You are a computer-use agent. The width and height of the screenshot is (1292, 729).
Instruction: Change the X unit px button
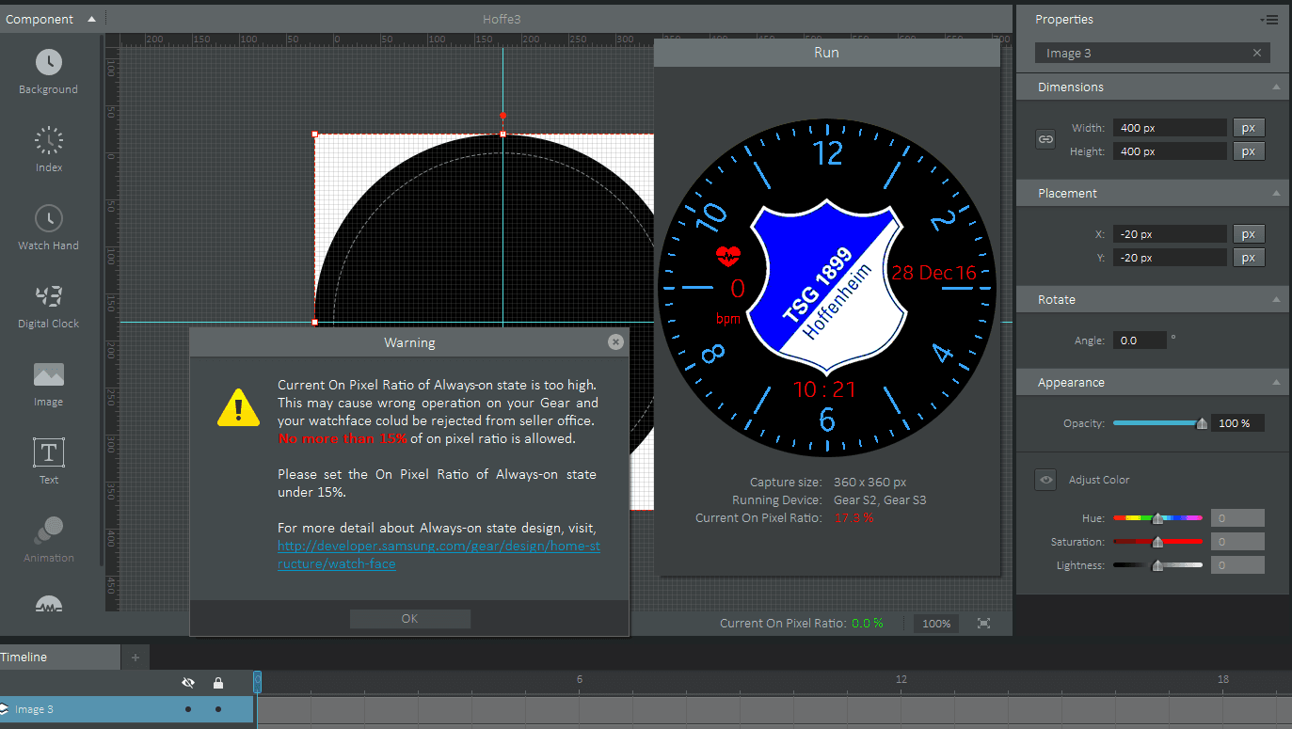click(1249, 234)
